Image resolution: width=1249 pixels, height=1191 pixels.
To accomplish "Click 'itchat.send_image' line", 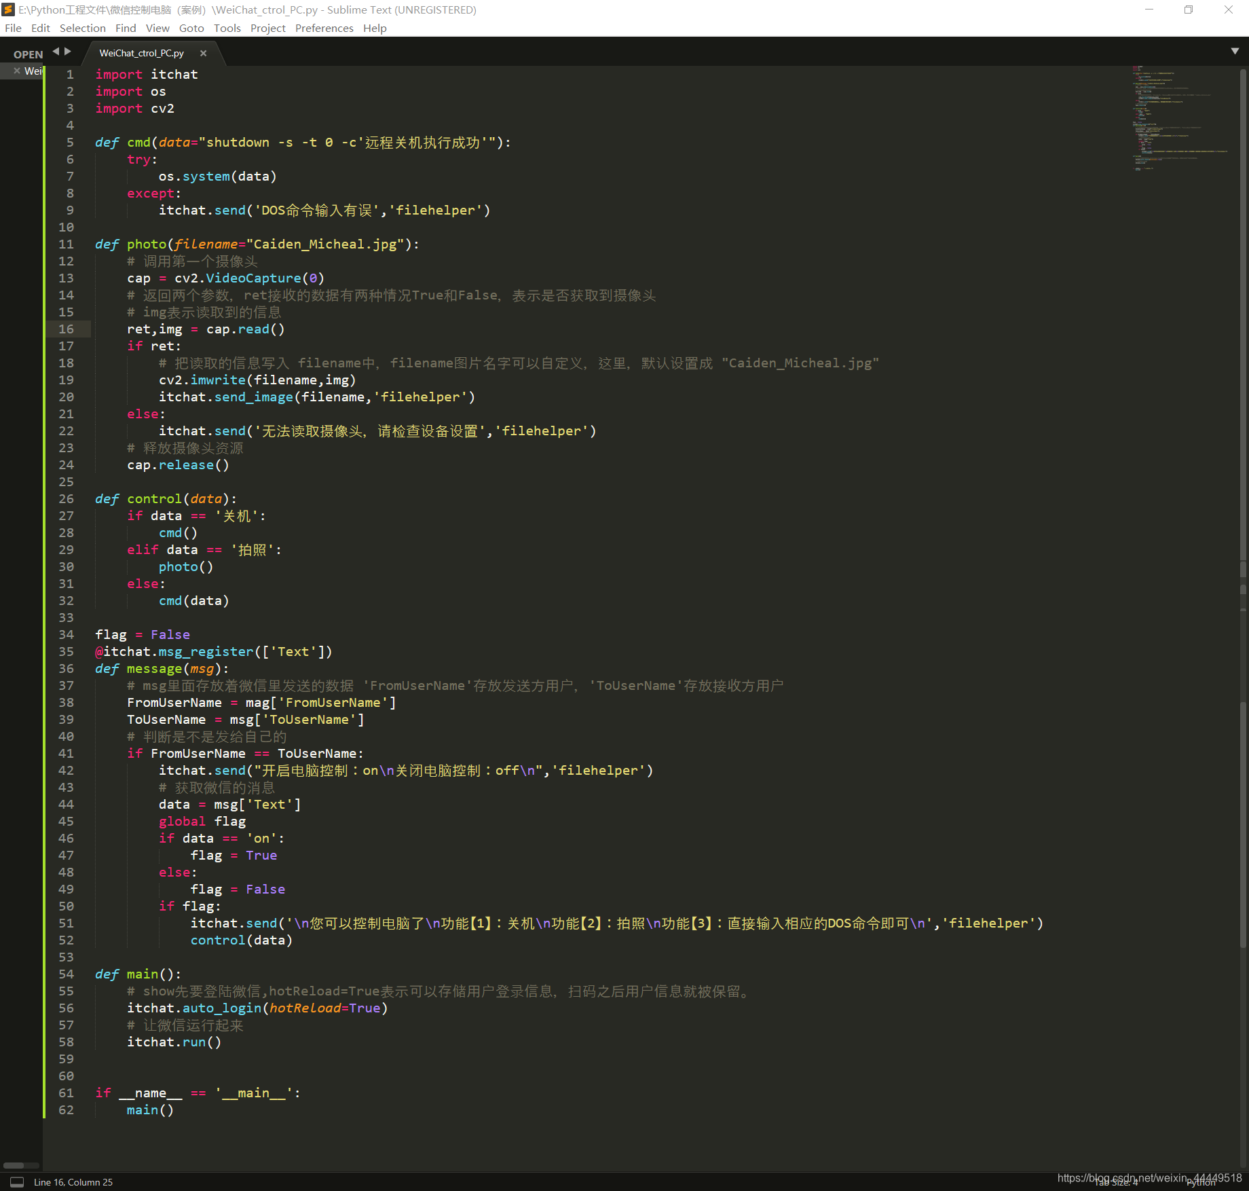I will pyautogui.click(x=317, y=397).
